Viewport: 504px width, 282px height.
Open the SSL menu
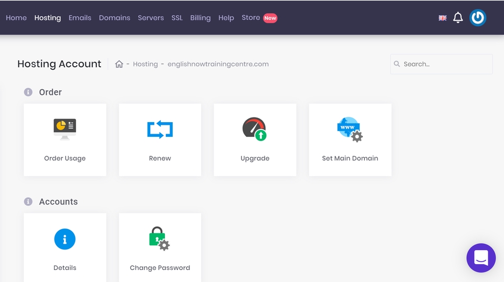pyautogui.click(x=177, y=18)
